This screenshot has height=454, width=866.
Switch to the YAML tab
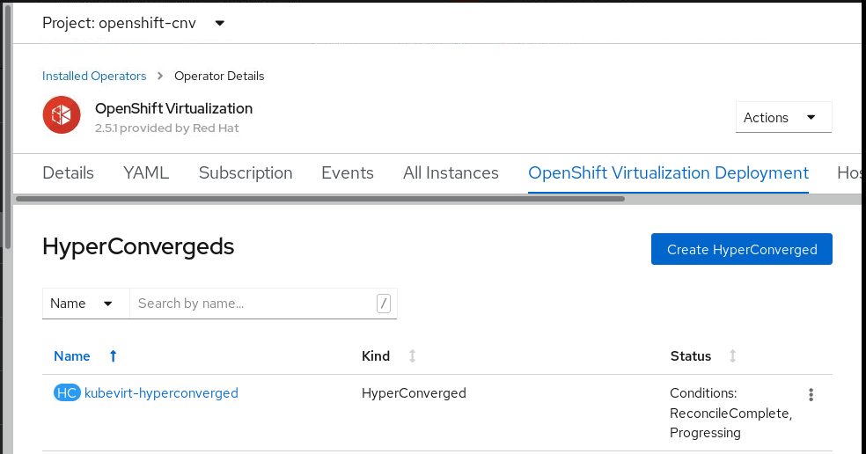pyautogui.click(x=146, y=173)
